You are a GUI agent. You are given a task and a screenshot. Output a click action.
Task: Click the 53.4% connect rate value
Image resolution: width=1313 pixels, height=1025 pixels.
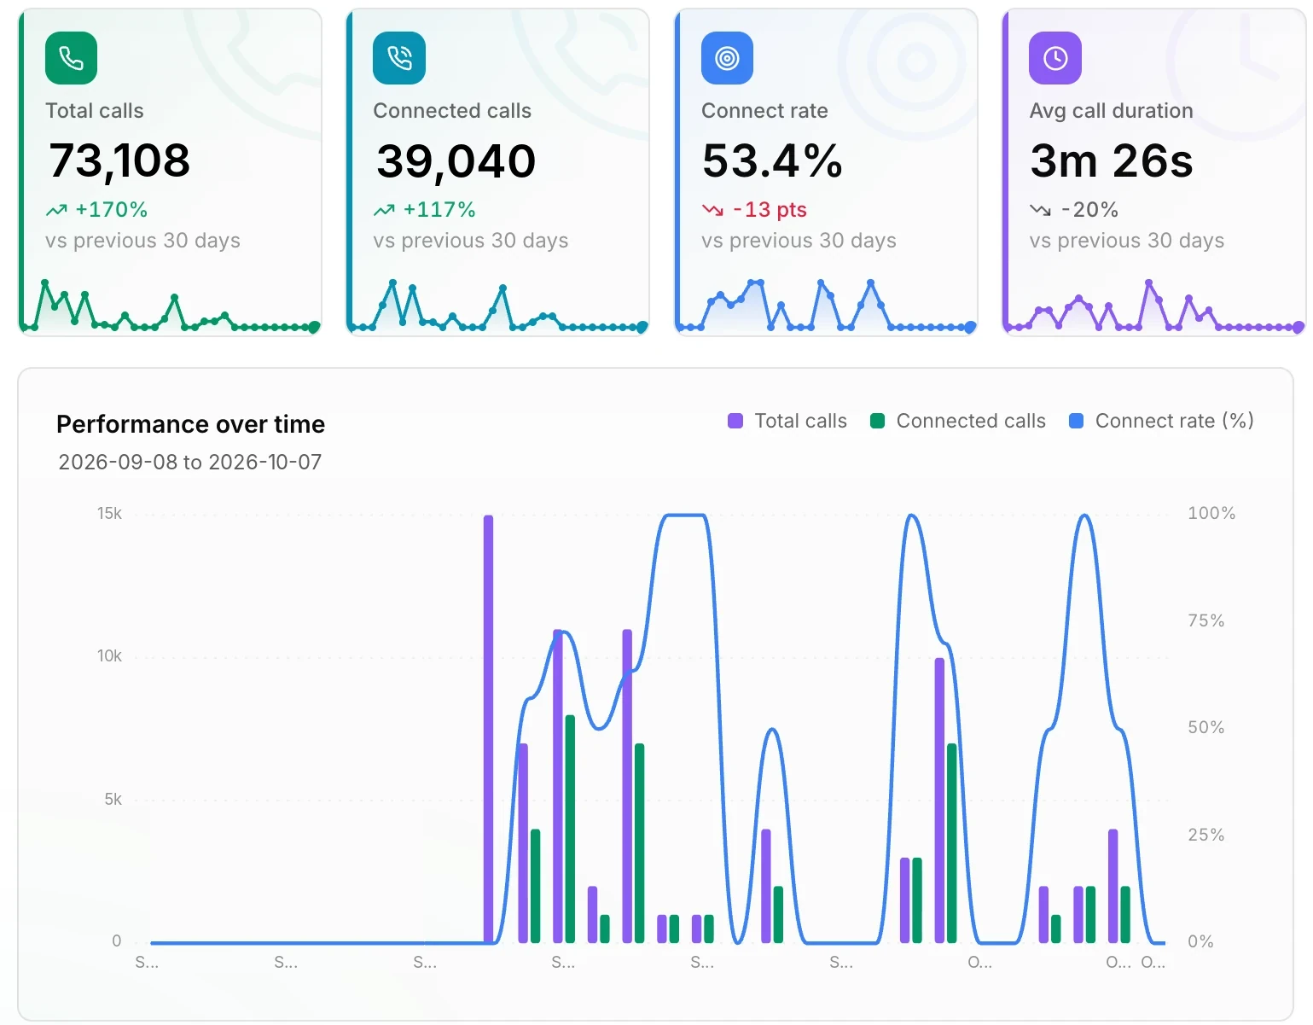772,161
